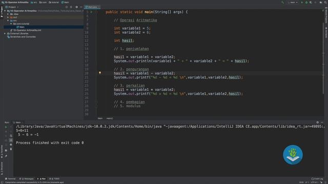Toggle soft-wrap icon in Run console
328x184 pixels.
tap(11, 136)
